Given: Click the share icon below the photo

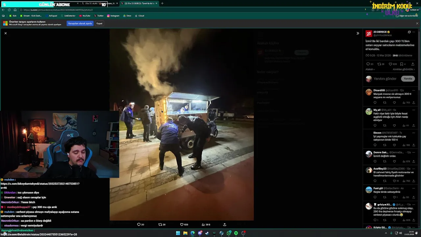Looking at the screenshot, I should click(x=225, y=224).
